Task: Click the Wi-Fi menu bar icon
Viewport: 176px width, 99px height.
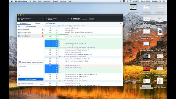Action: click(x=131, y=1)
